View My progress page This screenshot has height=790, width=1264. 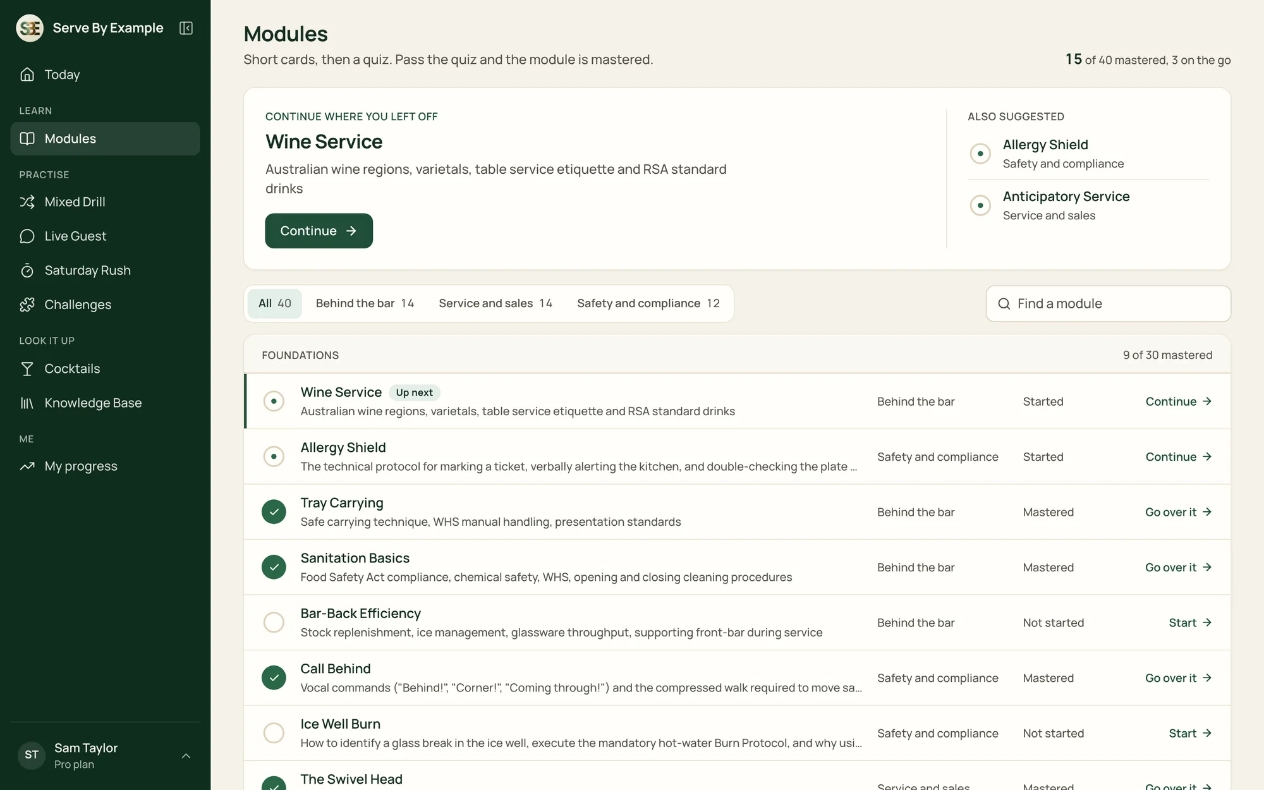(x=105, y=466)
